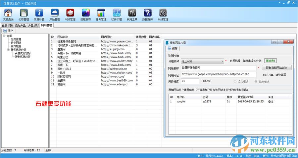Select 修改模式 radio button

[x=256, y=82]
